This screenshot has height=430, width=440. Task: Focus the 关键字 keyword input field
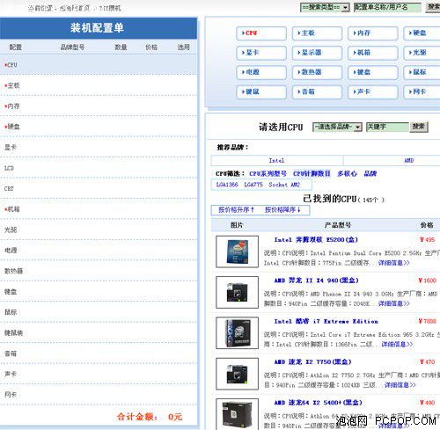click(x=387, y=127)
